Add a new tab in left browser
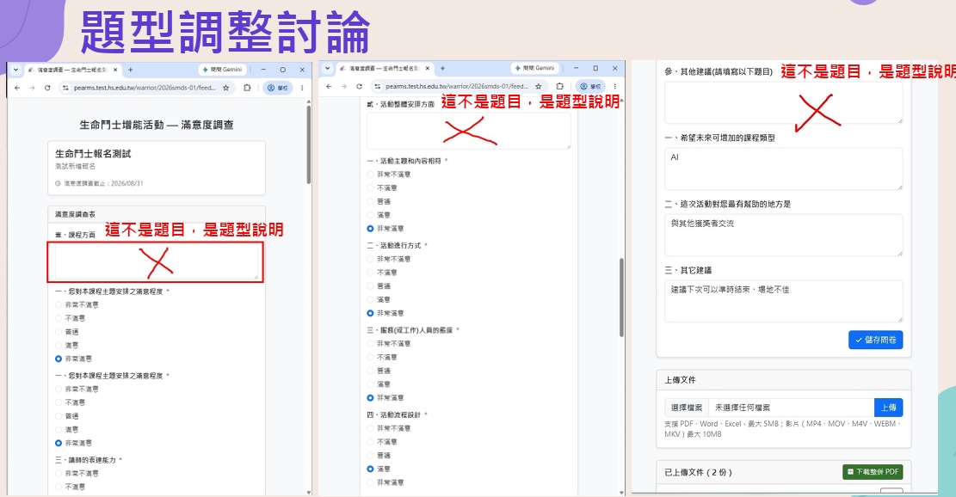The image size is (956, 497). pos(131,70)
